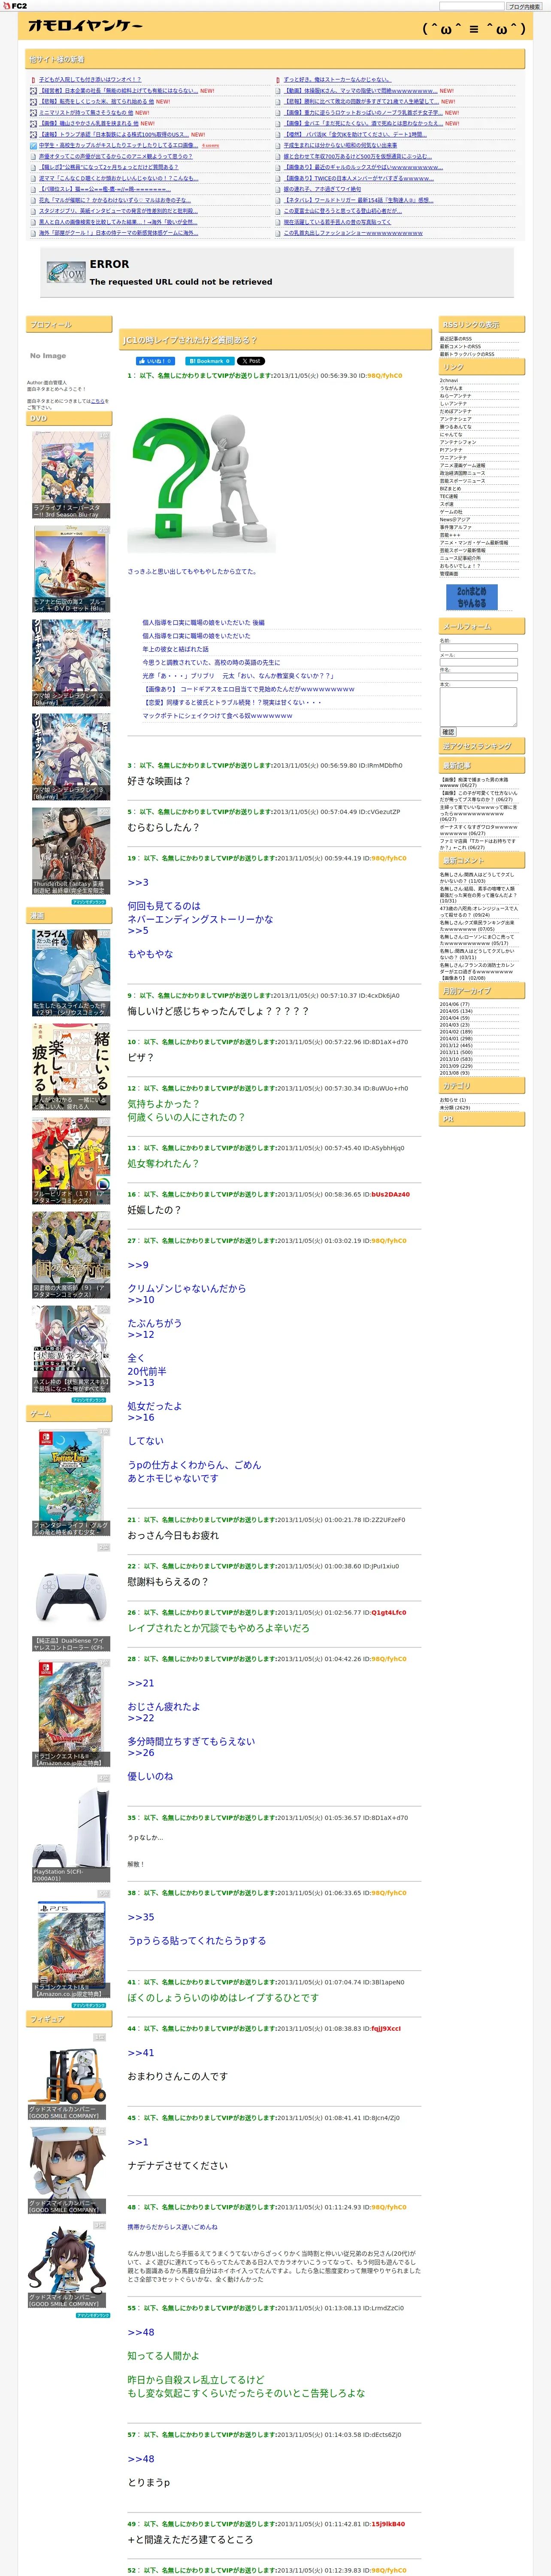This screenshot has width=551, height=2576.
Task: Open the BIZまとめ link
Action: pos(450,489)
